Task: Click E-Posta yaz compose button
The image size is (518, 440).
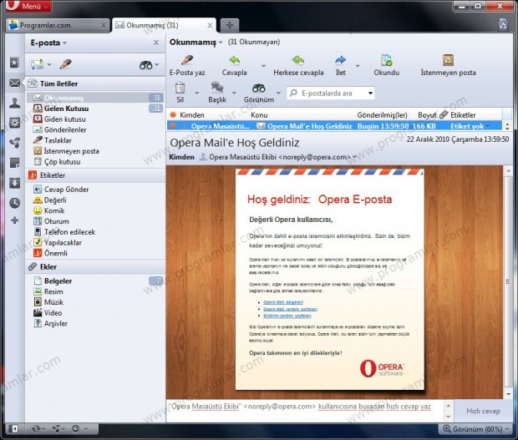Action: [x=187, y=66]
